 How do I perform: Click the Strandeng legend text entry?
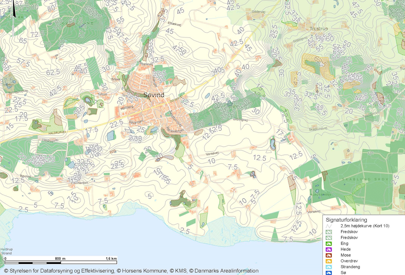click(x=350, y=267)
